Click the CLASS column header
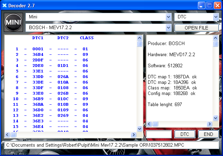Image resolution: width=223 pixels, height=156 pixels. coord(87,38)
